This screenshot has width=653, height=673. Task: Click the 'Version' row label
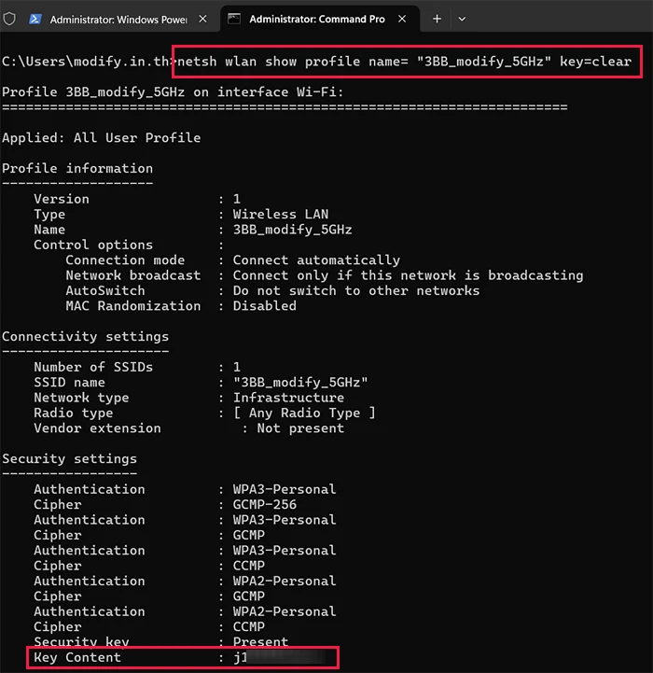(x=62, y=199)
